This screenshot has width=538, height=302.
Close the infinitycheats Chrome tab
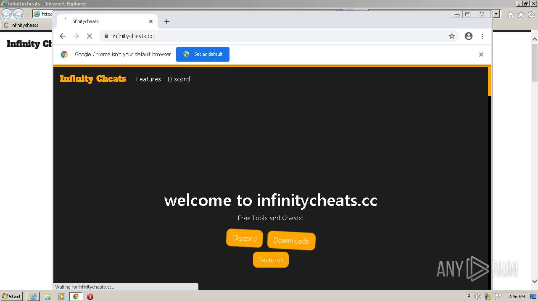click(x=151, y=21)
